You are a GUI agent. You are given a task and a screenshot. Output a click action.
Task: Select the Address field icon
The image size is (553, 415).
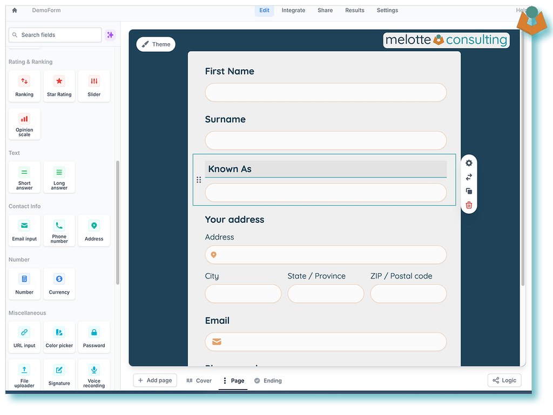pyautogui.click(x=93, y=230)
